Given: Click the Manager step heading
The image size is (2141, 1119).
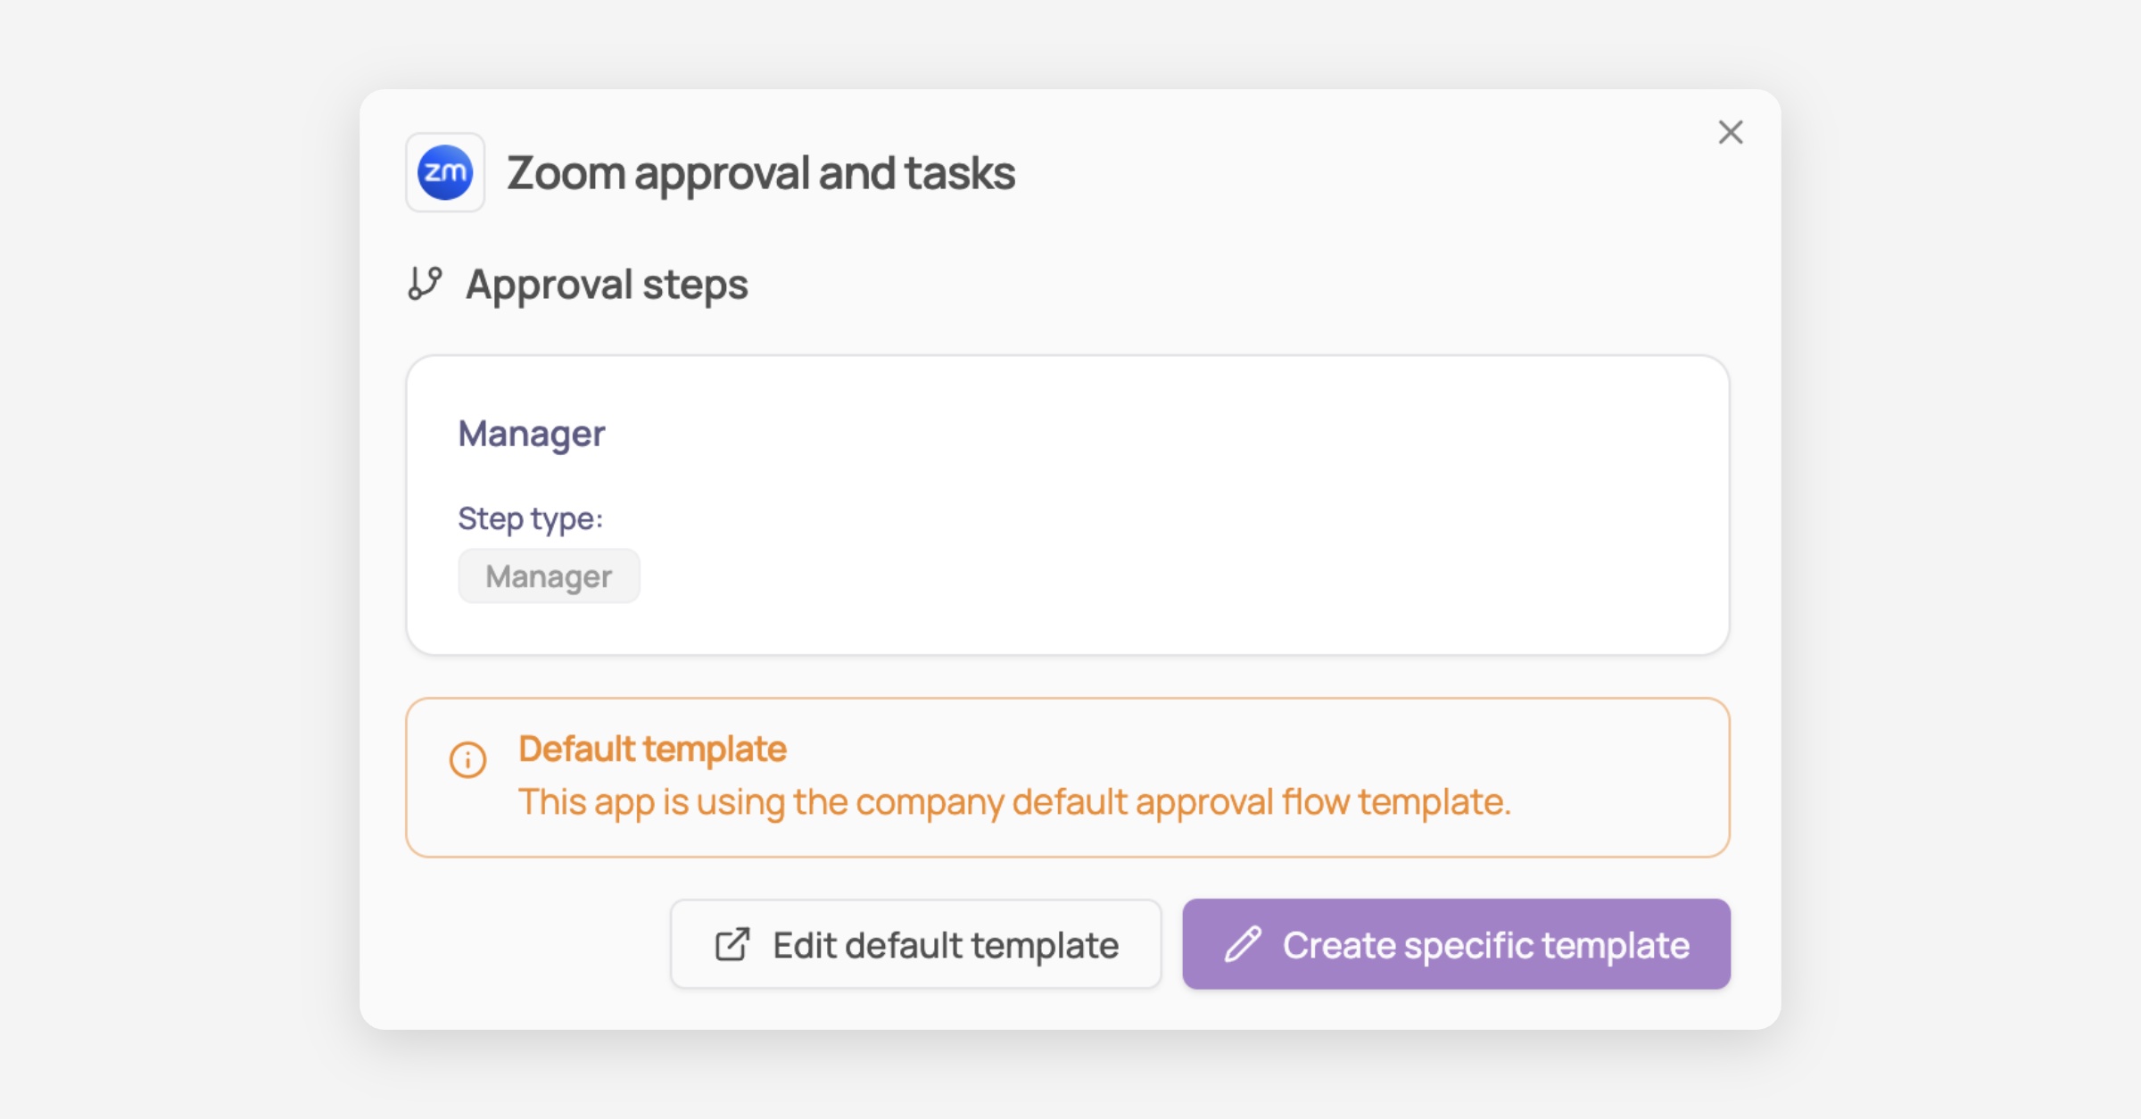Looking at the screenshot, I should click(x=532, y=434).
